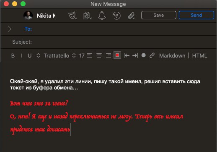Click red text line starting "О, нет!"
Image resolution: width=217 pixels, height=152 pixels.
pyautogui.click(x=96, y=117)
